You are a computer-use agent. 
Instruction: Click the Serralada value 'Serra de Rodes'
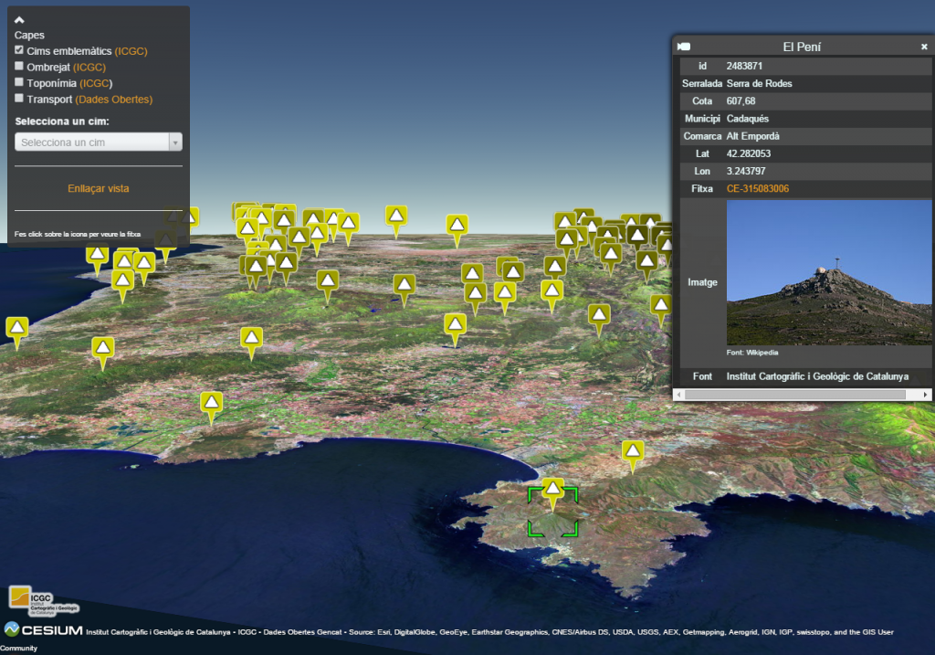pos(759,83)
